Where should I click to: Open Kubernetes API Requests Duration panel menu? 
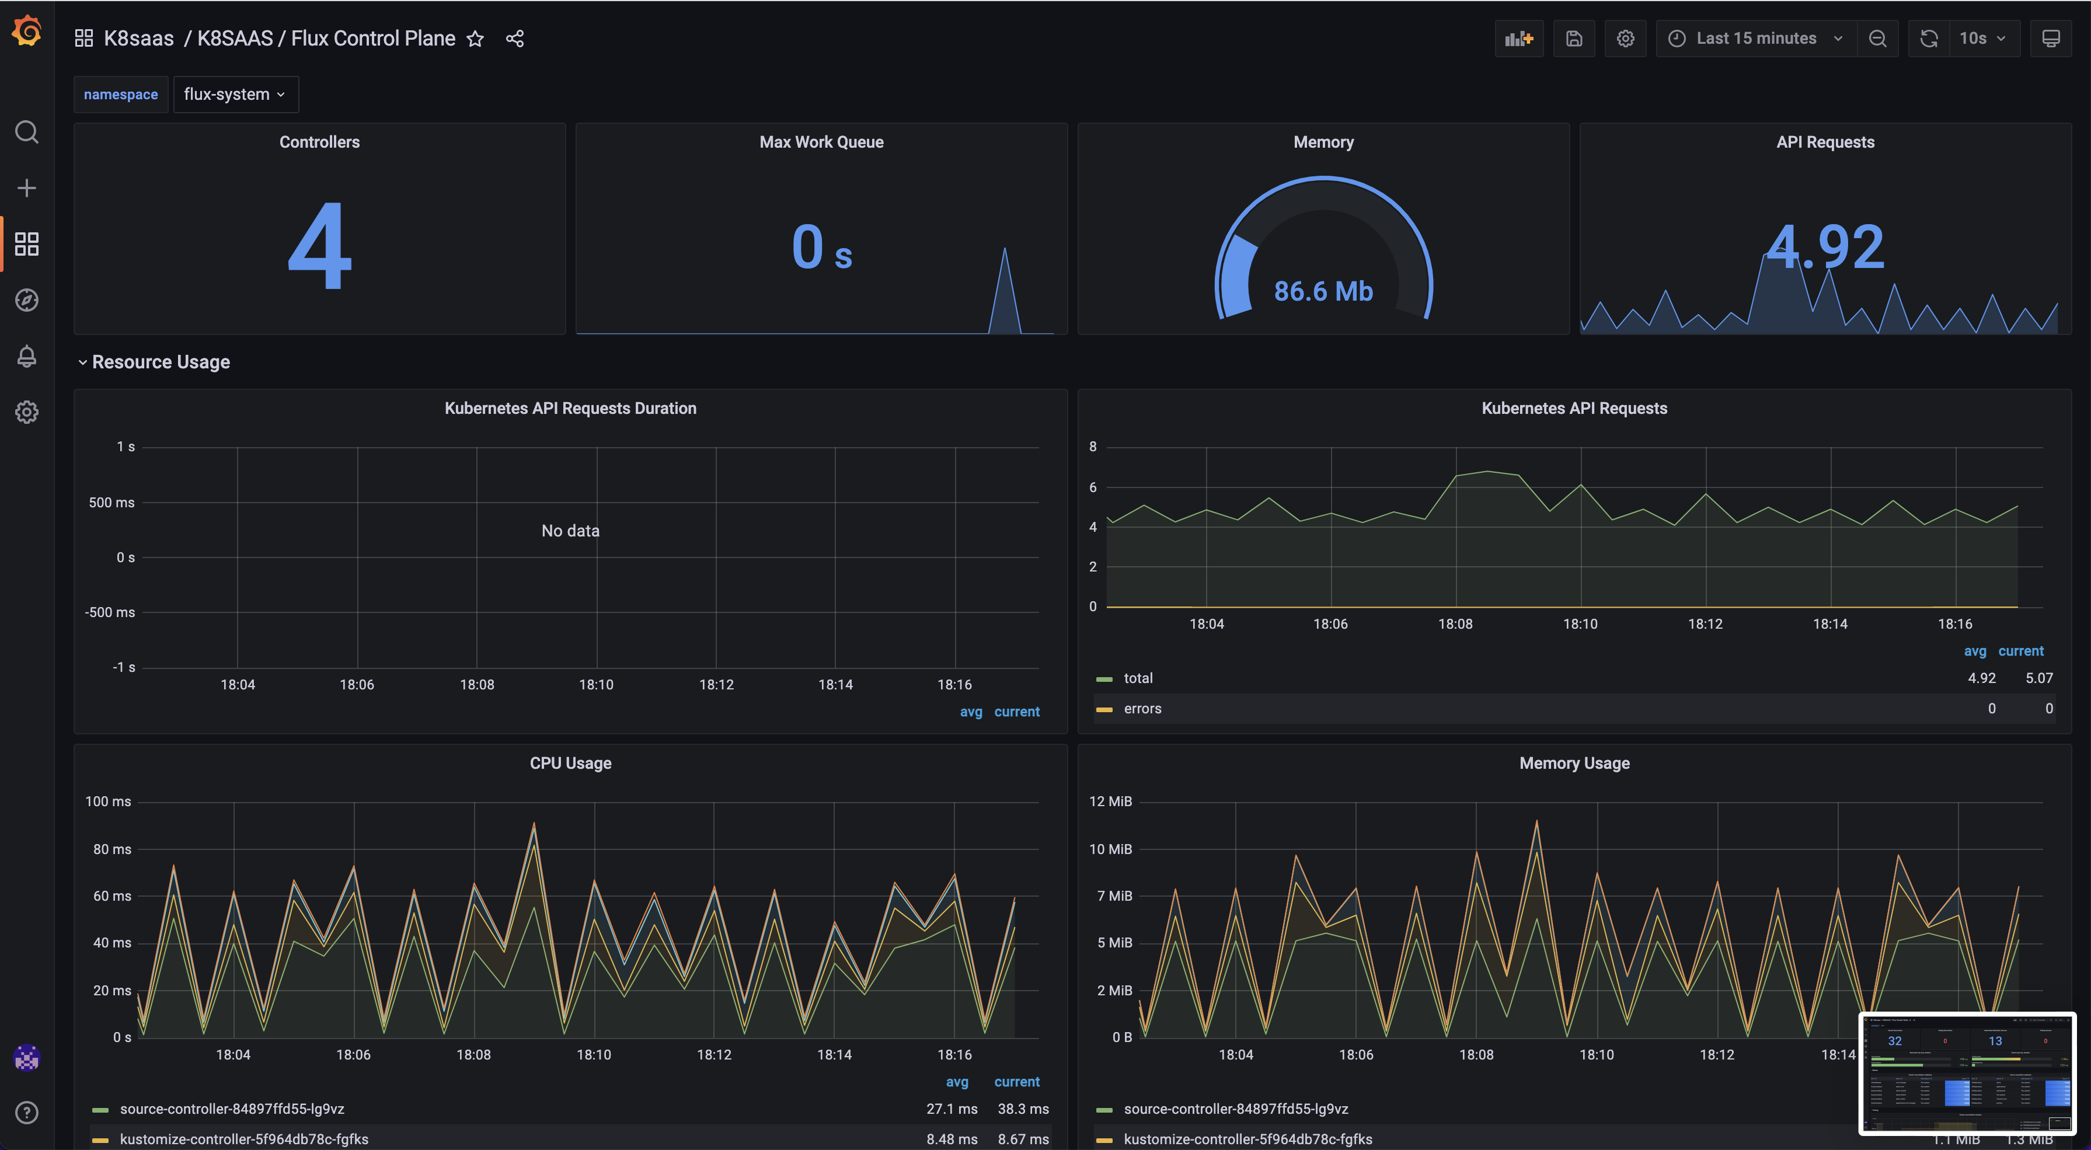(x=571, y=408)
